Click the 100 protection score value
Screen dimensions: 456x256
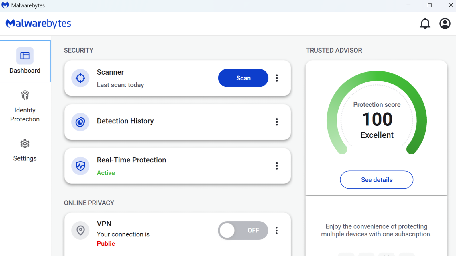377,119
